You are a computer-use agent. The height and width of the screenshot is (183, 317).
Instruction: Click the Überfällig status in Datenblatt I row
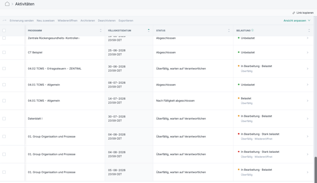[181, 119]
